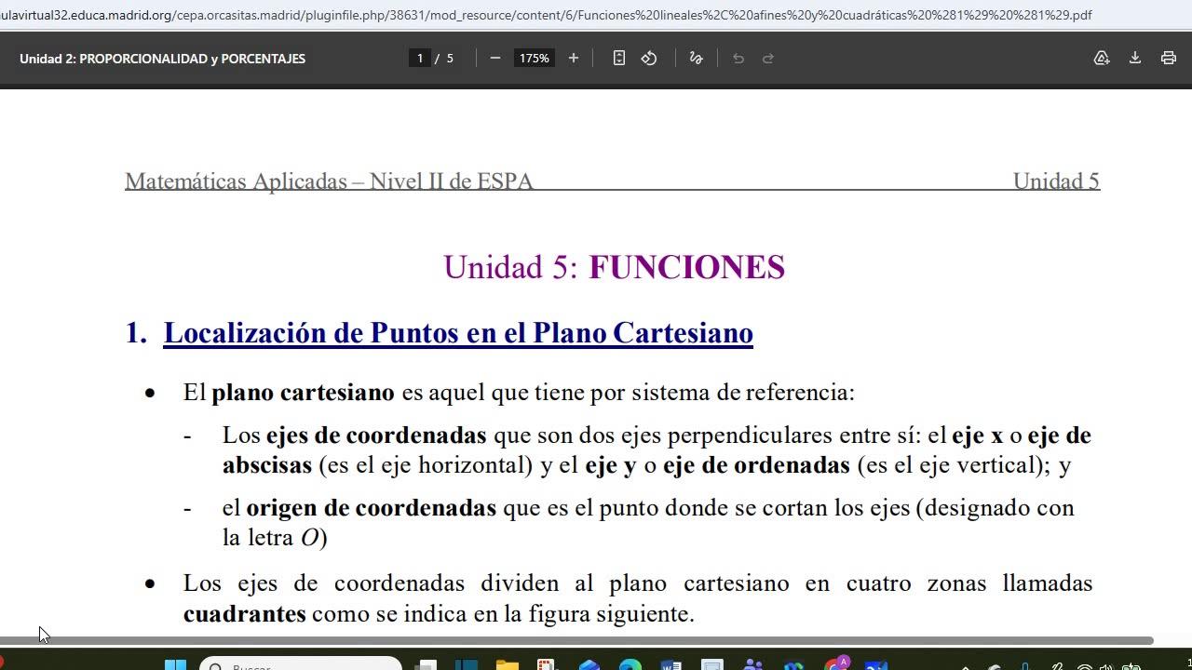1192x670 pixels.
Task: Click the fit to page icon
Action: click(x=619, y=58)
